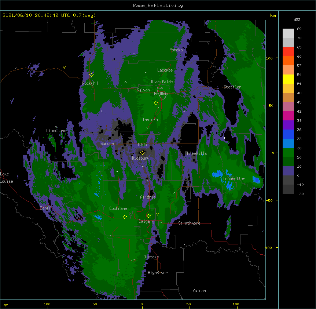Click the yellow V marker east of Calgary
The image size is (316, 309).
(x=157, y=214)
